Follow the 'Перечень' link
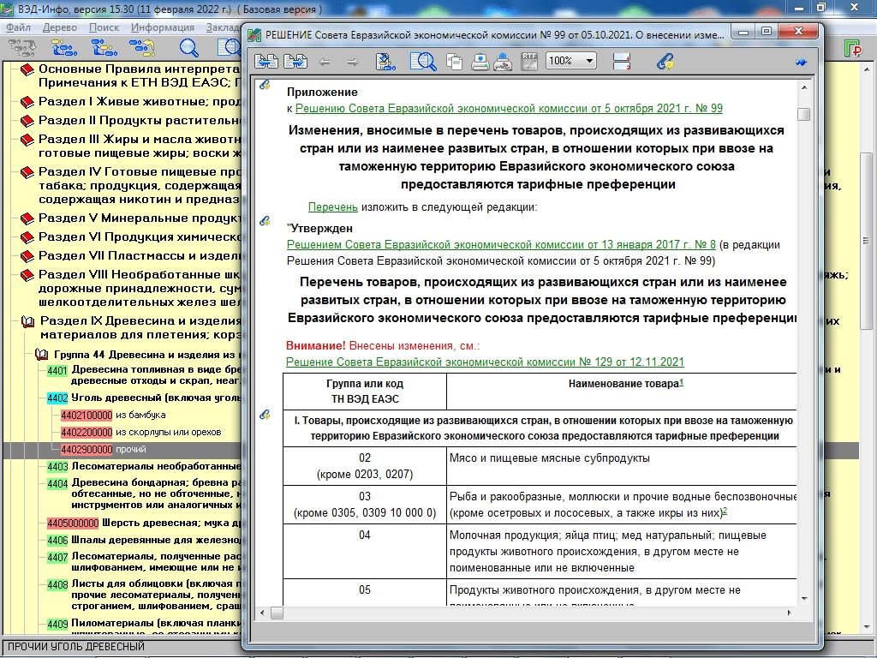The image size is (877, 658). tap(333, 207)
